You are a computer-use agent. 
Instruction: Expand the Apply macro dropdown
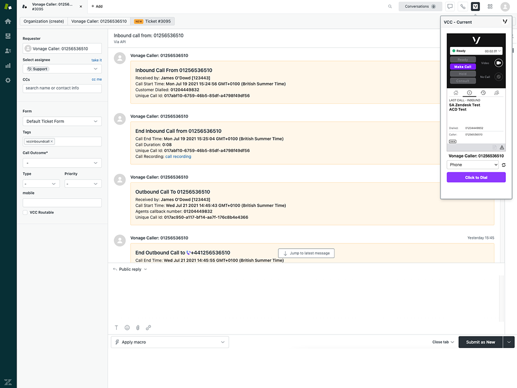[170, 342]
